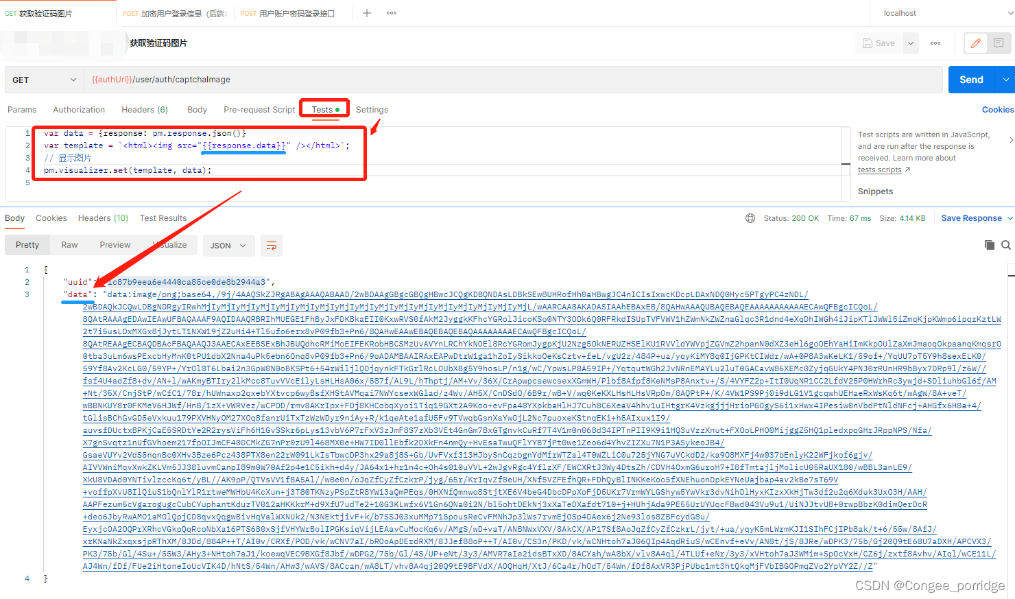Open a new request tab with plus icon

click(x=367, y=13)
